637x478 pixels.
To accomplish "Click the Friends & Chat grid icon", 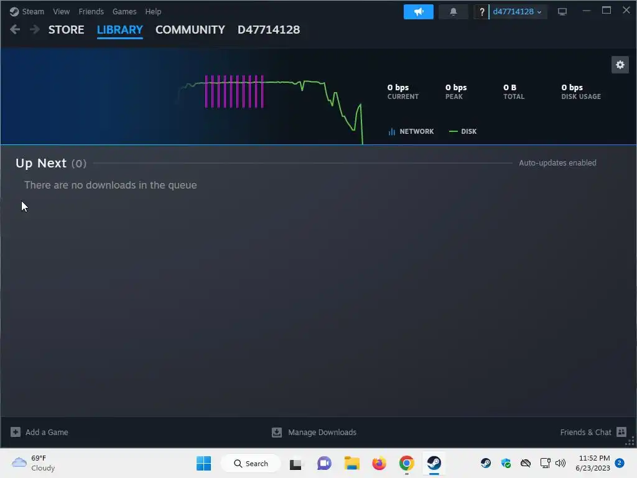I will pyautogui.click(x=621, y=432).
